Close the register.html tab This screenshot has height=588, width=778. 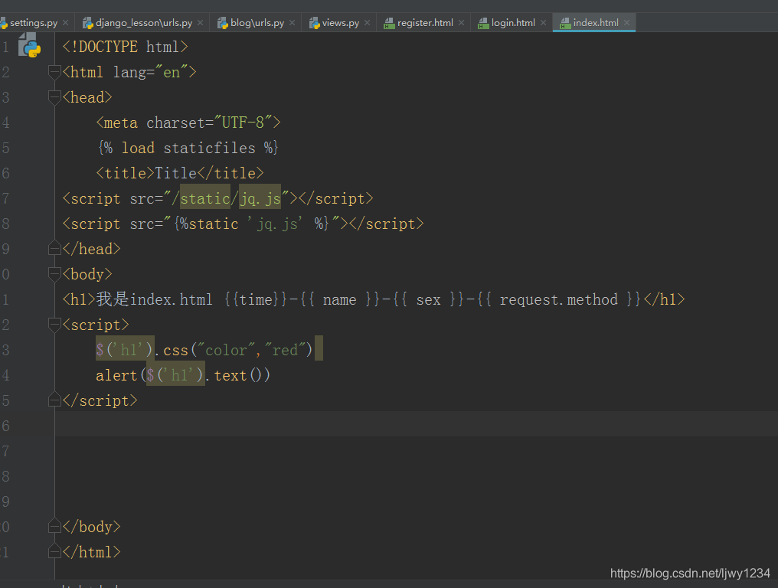[462, 23]
